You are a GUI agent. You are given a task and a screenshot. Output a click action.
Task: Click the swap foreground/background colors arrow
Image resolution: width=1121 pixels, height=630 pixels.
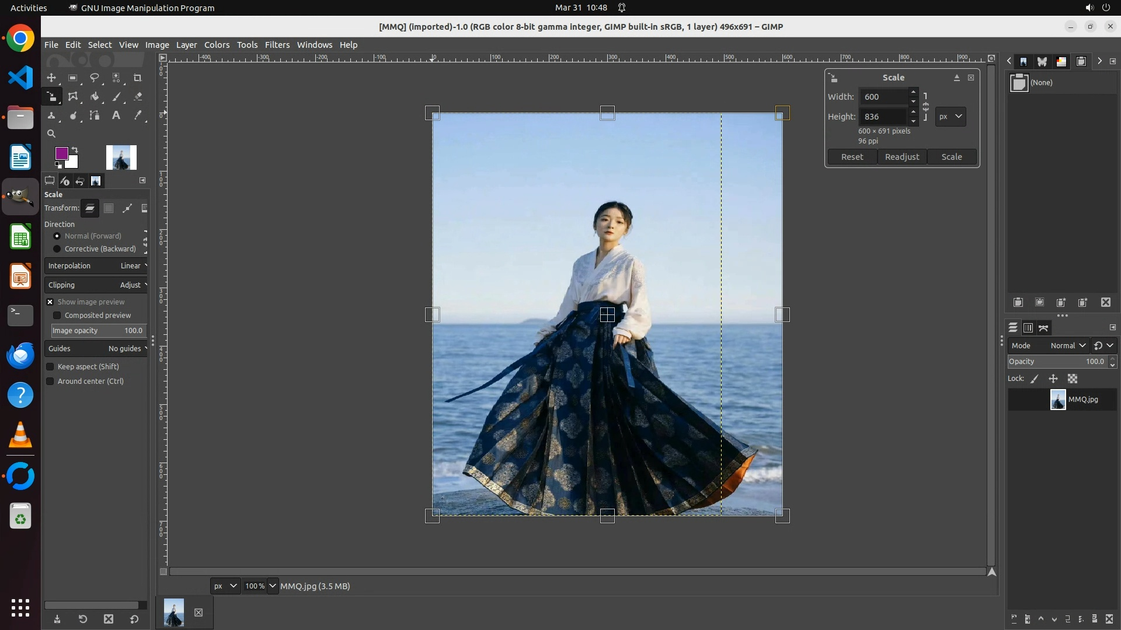click(x=75, y=150)
